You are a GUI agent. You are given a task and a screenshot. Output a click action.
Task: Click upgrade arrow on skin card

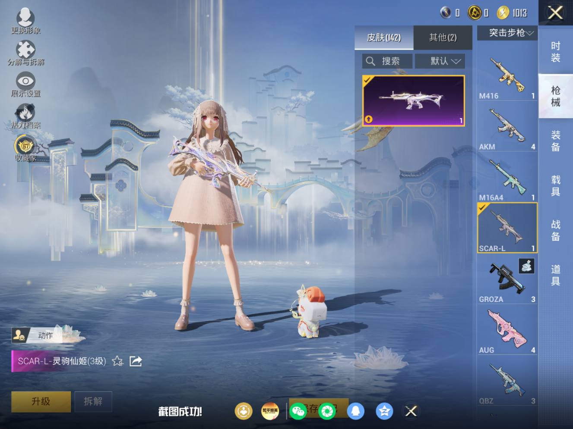tap(369, 119)
